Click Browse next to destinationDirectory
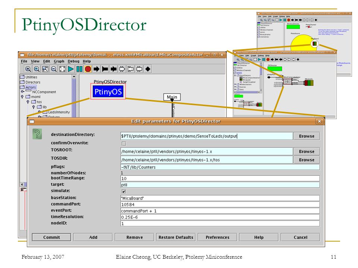 (x=307, y=136)
